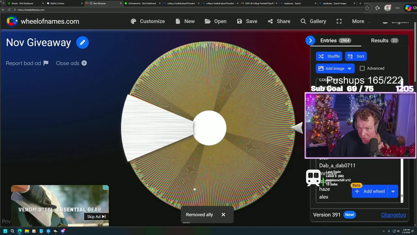417x235 pixels.
Task: Go back in the browser
Action: click(x=3, y=10)
